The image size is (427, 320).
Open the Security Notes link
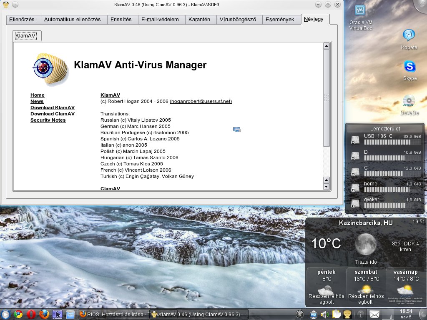coord(48,120)
